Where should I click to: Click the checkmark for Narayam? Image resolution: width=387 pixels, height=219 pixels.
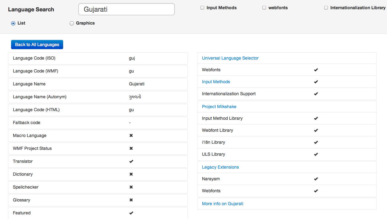pos(316,179)
